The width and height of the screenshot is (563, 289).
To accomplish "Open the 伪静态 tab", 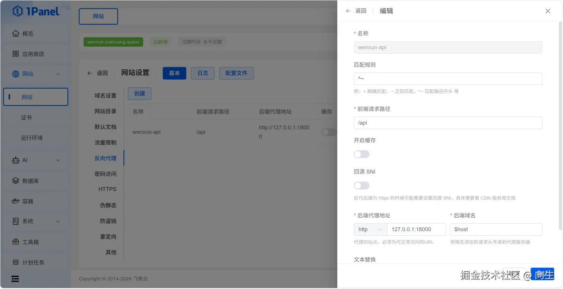I will coord(108,205).
